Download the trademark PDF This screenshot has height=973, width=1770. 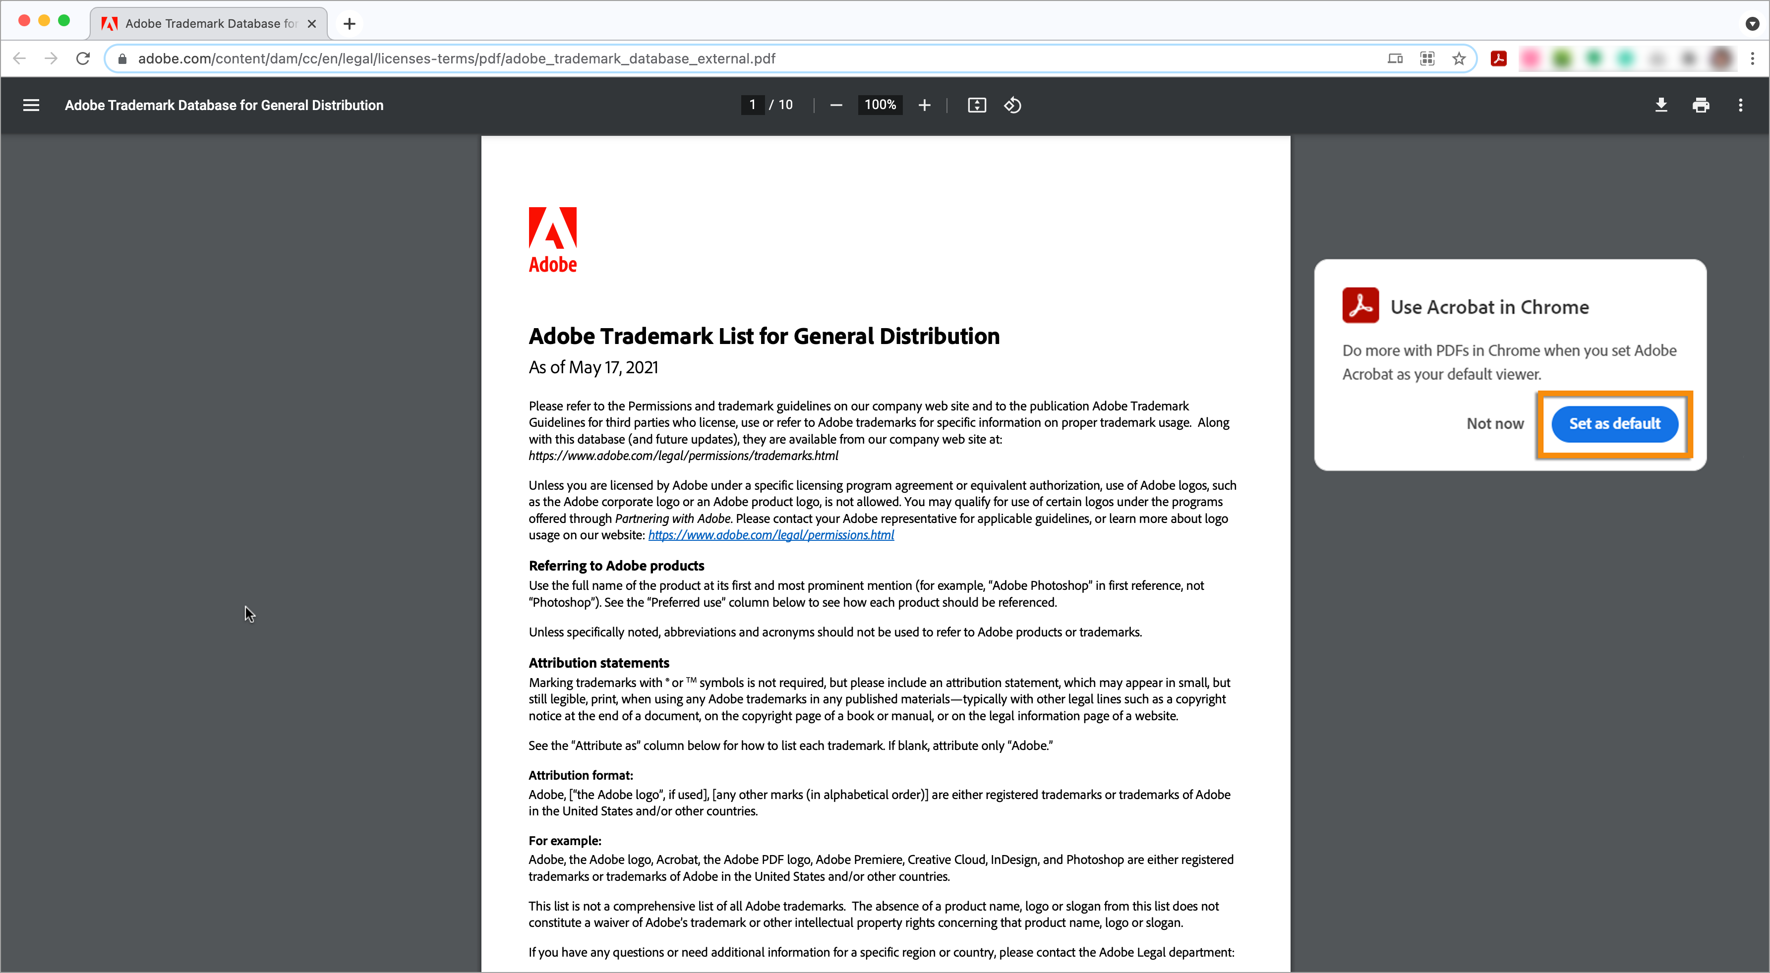pos(1662,105)
